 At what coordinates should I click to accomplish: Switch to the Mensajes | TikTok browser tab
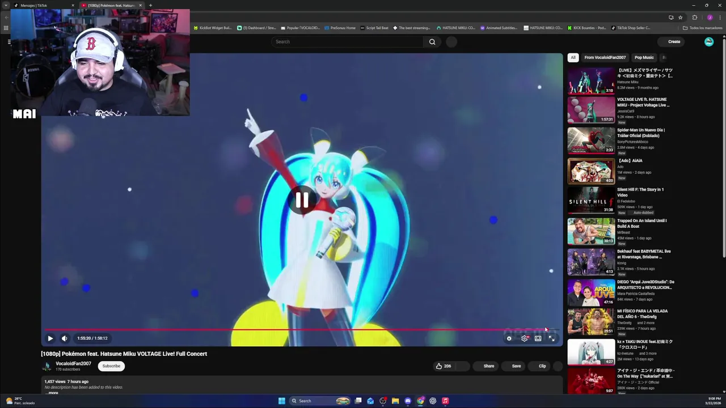point(43,5)
